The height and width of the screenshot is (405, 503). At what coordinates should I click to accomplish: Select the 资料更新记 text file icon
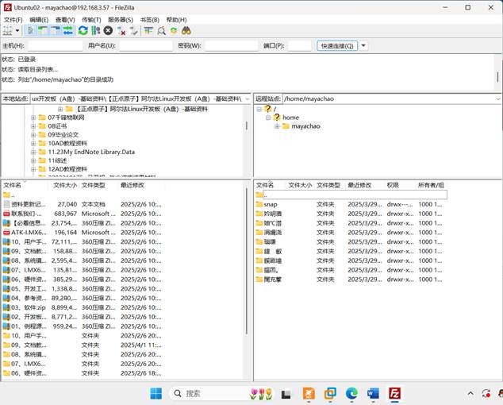point(6,204)
